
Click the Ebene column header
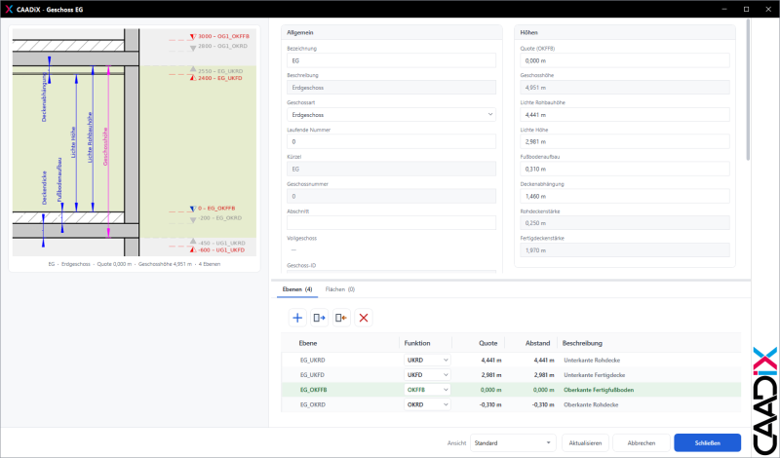click(x=308, y=343)
